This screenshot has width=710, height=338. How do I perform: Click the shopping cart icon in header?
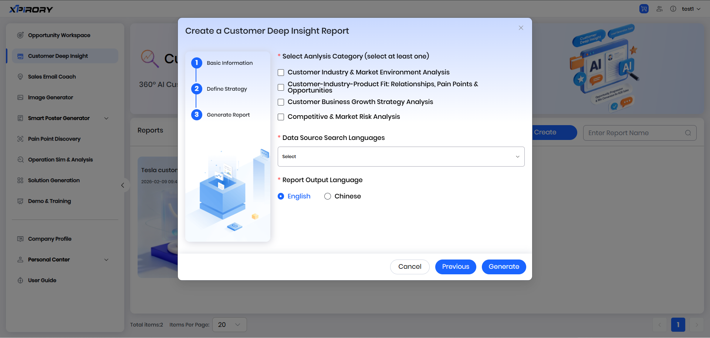[x=644, y=9]
